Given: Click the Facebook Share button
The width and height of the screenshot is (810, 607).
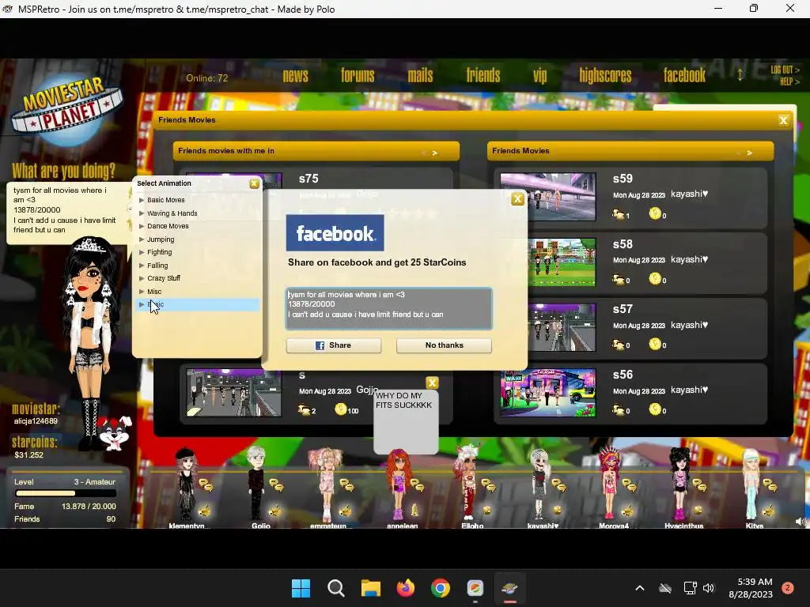Looking at the screenshot, I should [334, 345].
